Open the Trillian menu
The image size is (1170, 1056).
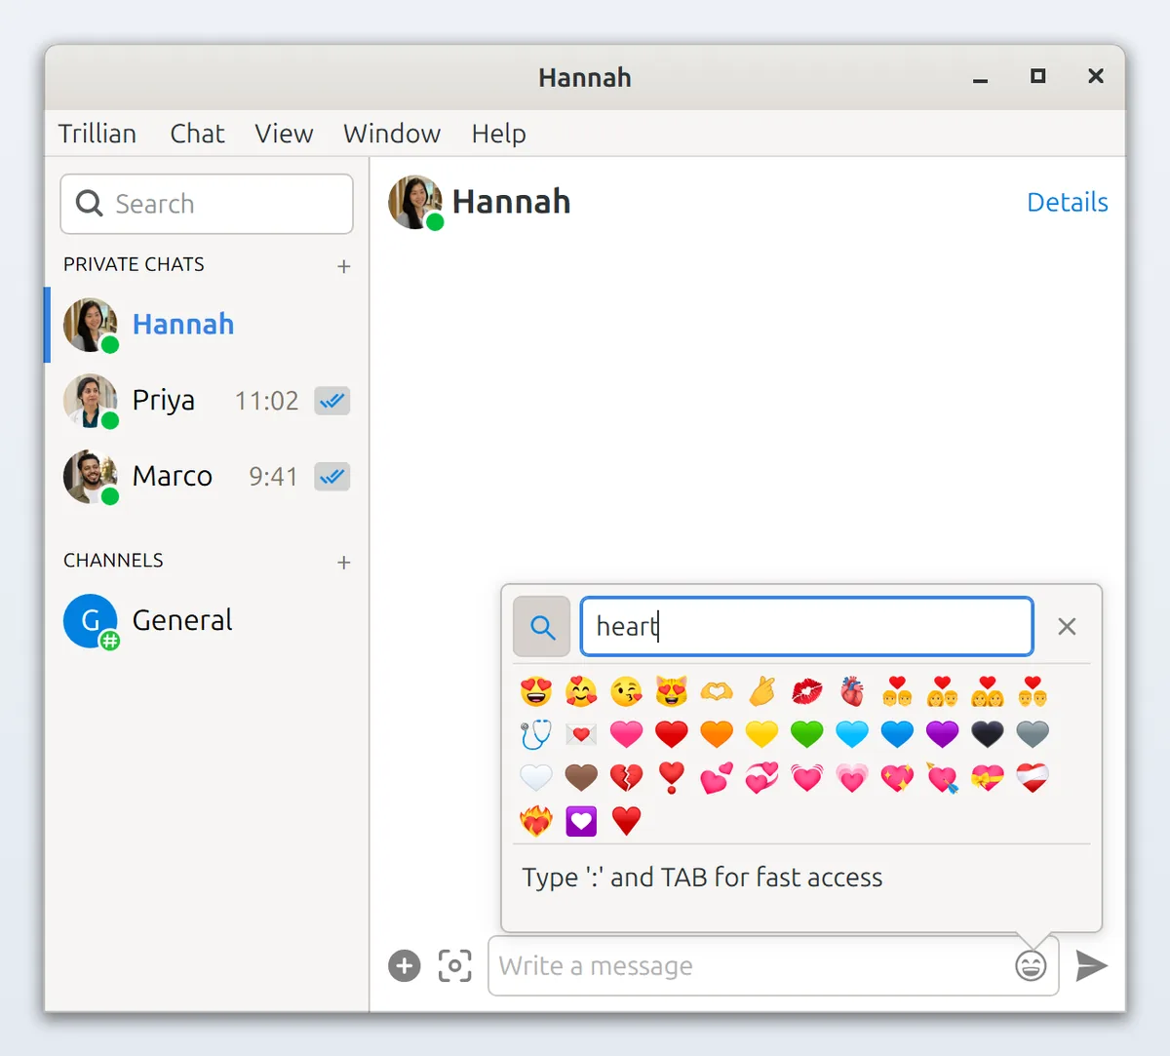click(97, 134)
